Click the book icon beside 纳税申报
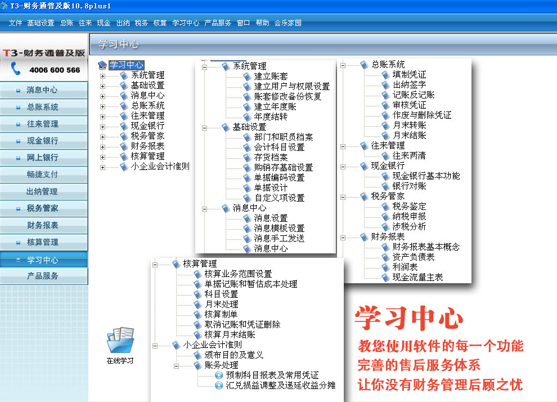Viewport: 557px width, 402px height. (386, 216)
